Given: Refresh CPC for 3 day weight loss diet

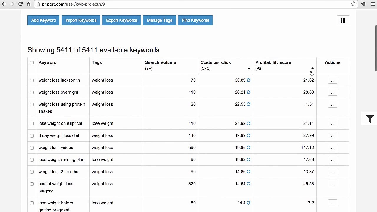Looking at the screenshot, I should pyautogui.click(x=249, y=135).
